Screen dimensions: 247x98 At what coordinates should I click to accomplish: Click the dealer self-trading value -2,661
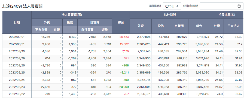(92, 37)
